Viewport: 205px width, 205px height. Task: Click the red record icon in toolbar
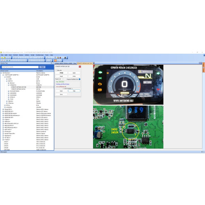click(x=60, y=58)
